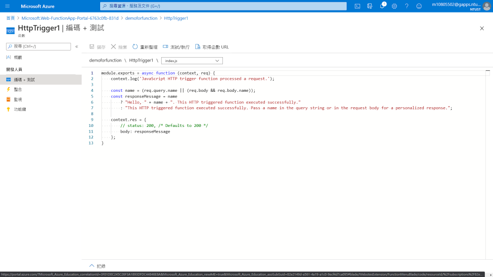
Task: Click Test/Run (測試/執行) in toolbar
Action: [x=176, y=47]
